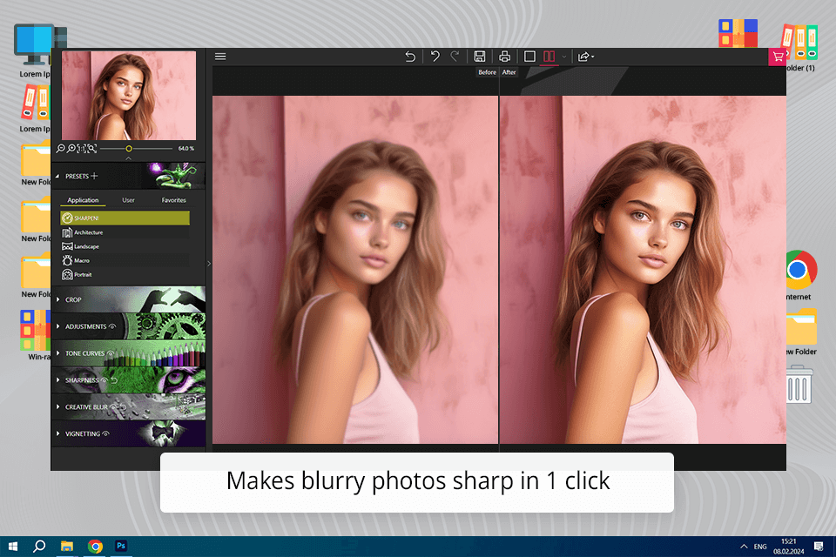Open the taskbar clock and date
This screenshot has height=557, width=836.
pos(789,547)
